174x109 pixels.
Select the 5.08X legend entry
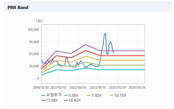click(71, 96)
